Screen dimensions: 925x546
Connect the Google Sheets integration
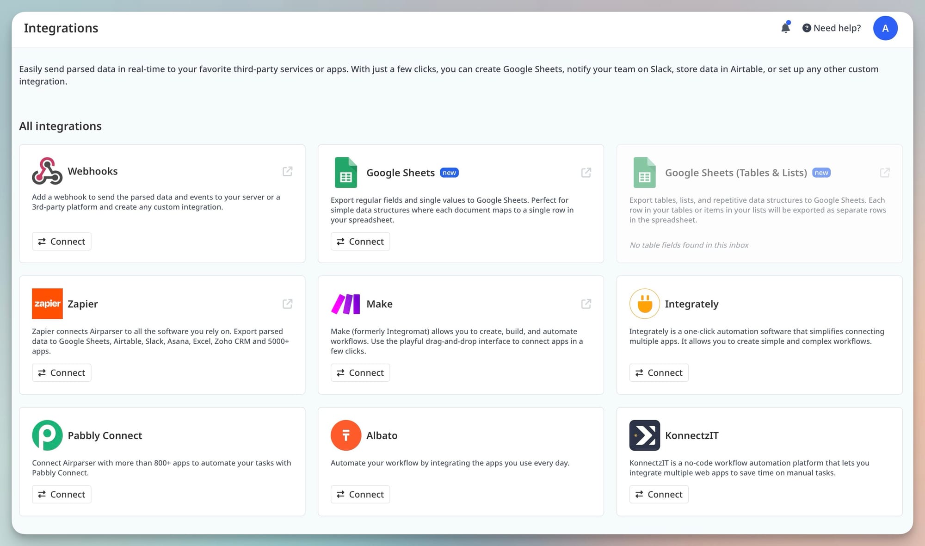360,242
